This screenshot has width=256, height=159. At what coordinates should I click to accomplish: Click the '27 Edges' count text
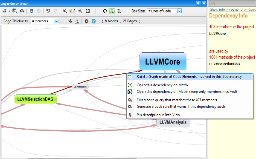[130, 21]
